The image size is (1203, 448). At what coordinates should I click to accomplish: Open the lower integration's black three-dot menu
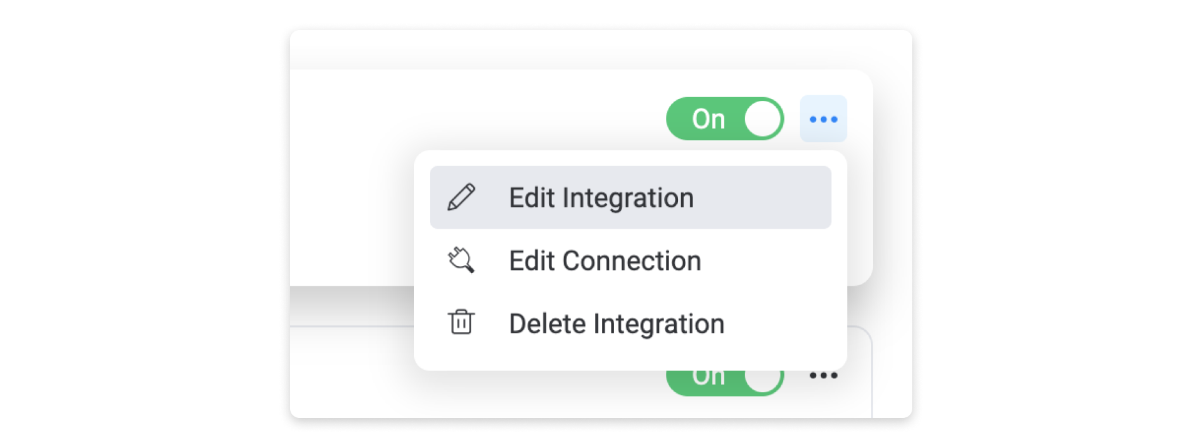click(823, 375)
